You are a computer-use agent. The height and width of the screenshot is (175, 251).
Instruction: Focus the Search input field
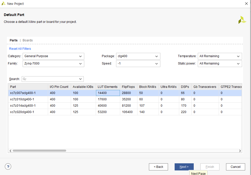pos(53,79)
